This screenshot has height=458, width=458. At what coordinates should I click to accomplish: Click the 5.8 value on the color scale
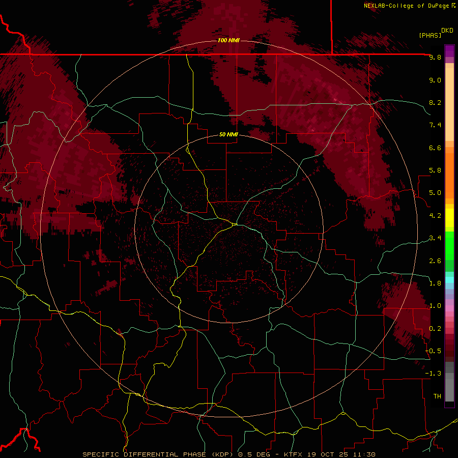point(435,170)
